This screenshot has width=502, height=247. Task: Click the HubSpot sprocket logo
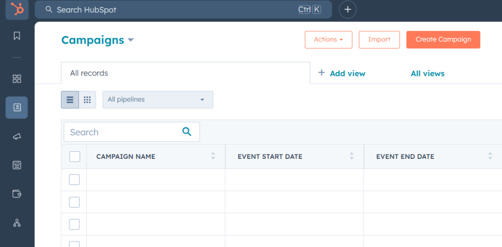pyautogui.click(x=17, y=9)
